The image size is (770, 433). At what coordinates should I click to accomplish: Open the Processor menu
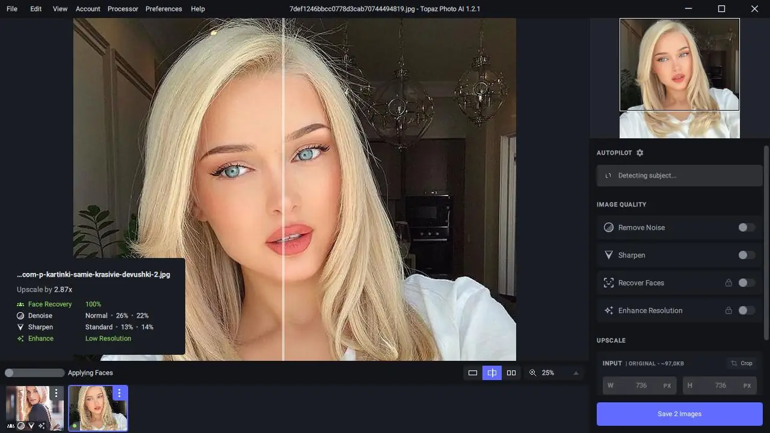[123, 9]
